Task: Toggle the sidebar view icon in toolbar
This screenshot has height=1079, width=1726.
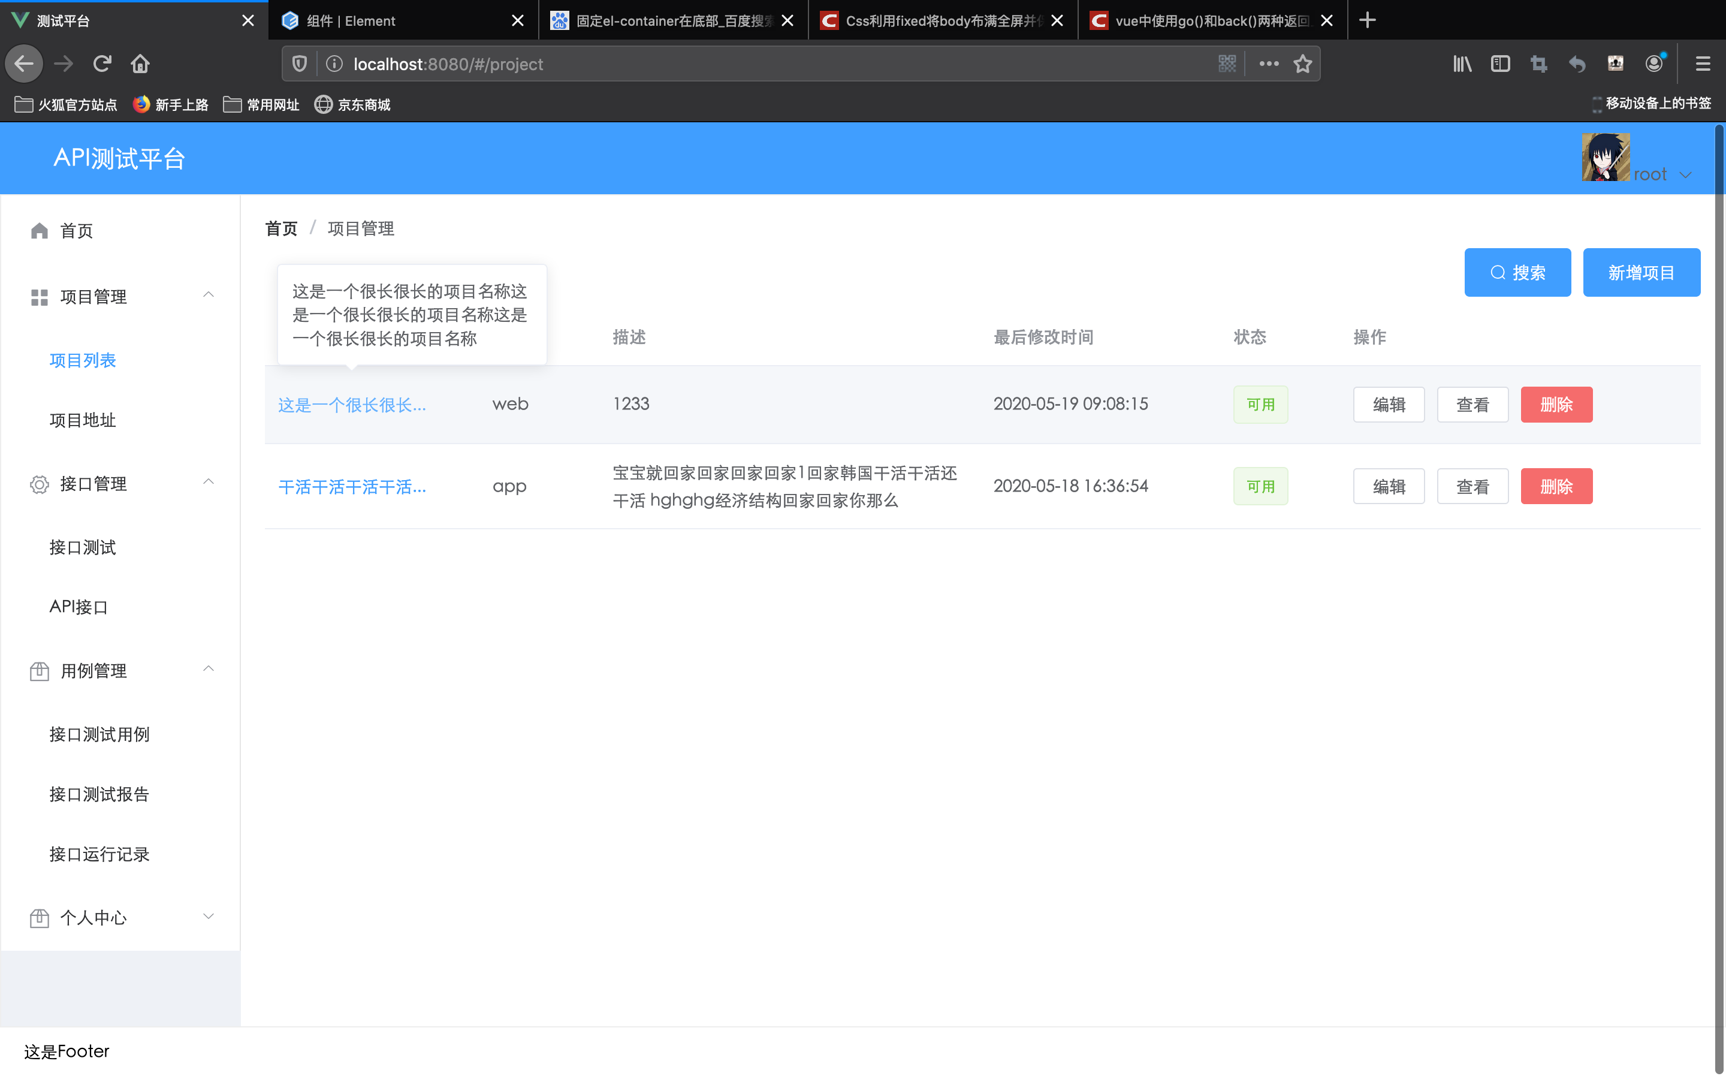Action: [x=1500, y=64]
